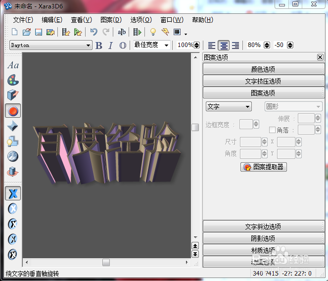Image resolution: width=328 pixels, height=281 pixels.
Task: Open the color palette tool
Action: tap(13, 80)
